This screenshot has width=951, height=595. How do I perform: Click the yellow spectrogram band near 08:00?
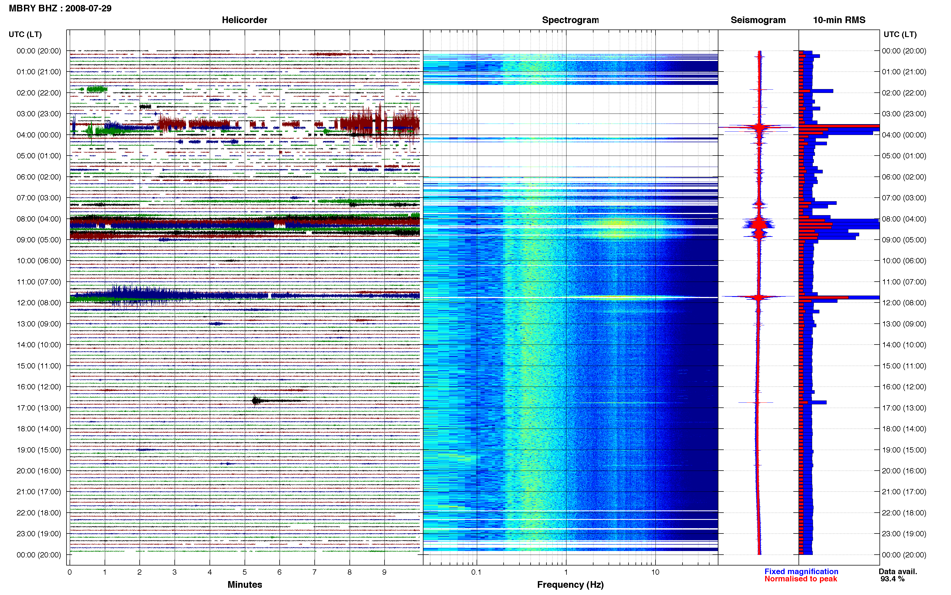tap(619, 224)
